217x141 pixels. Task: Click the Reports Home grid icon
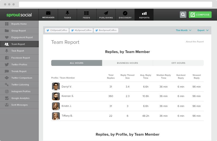click(x=7, y=24)
